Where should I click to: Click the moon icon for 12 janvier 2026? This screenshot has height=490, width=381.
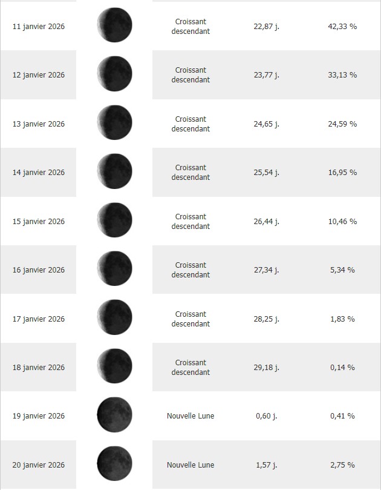click(x=114, y=74)
